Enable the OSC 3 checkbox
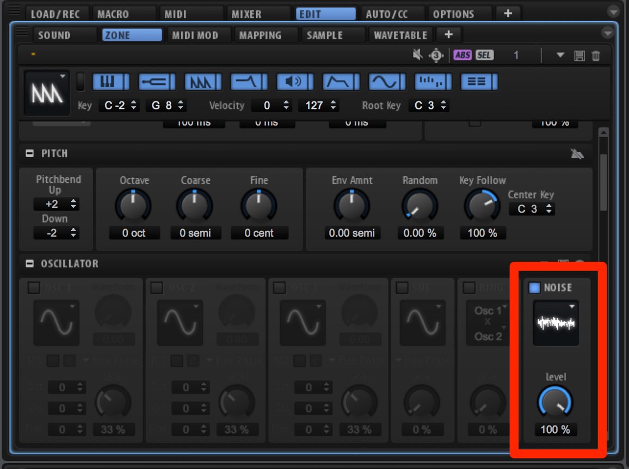Image resolution: width=629 pixels, height=469 pixels. point(279,288)
